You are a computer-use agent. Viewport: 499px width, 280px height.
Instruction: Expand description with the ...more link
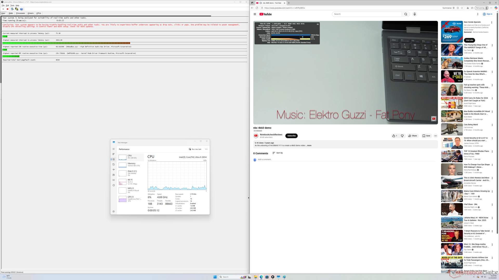[309, 145]
